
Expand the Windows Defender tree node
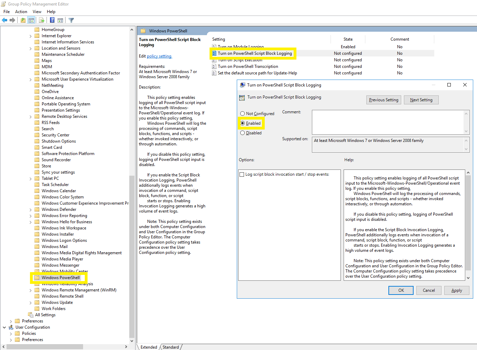(30, 209)
